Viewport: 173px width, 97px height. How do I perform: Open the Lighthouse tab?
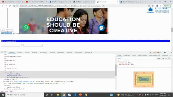[79, 52]
